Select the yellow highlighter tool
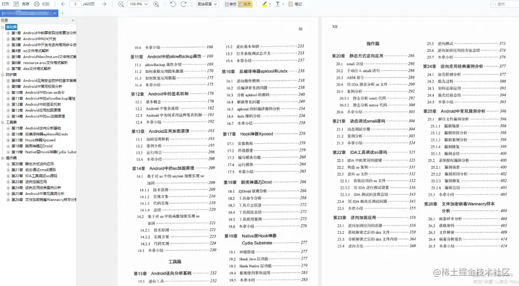This screenshot has width=519, height=286. click(x=264, y=4)
